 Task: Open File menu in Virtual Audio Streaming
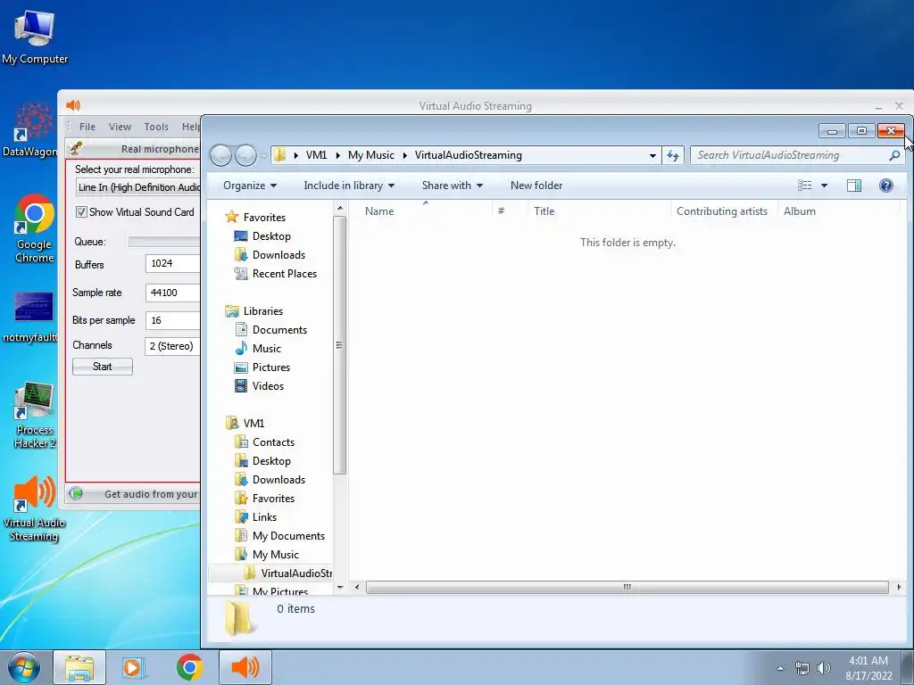[x=87, y=127]
